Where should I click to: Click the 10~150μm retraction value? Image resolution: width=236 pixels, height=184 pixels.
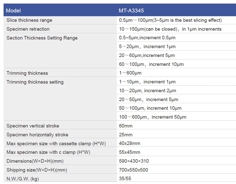point(170,29)
